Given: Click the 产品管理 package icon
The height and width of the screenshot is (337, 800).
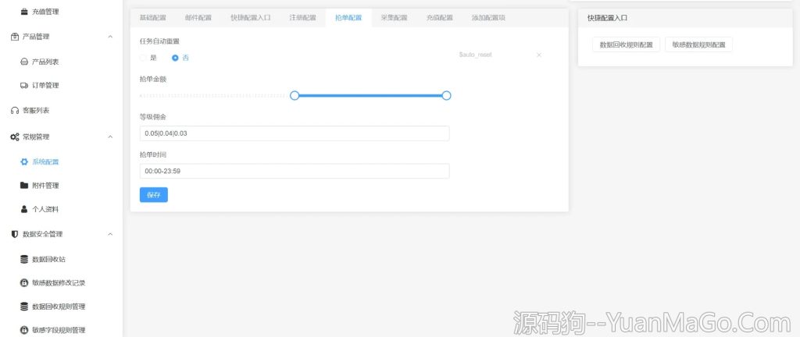Looking at the screenshot, I should pyautogui.click(x=15, y=37).
